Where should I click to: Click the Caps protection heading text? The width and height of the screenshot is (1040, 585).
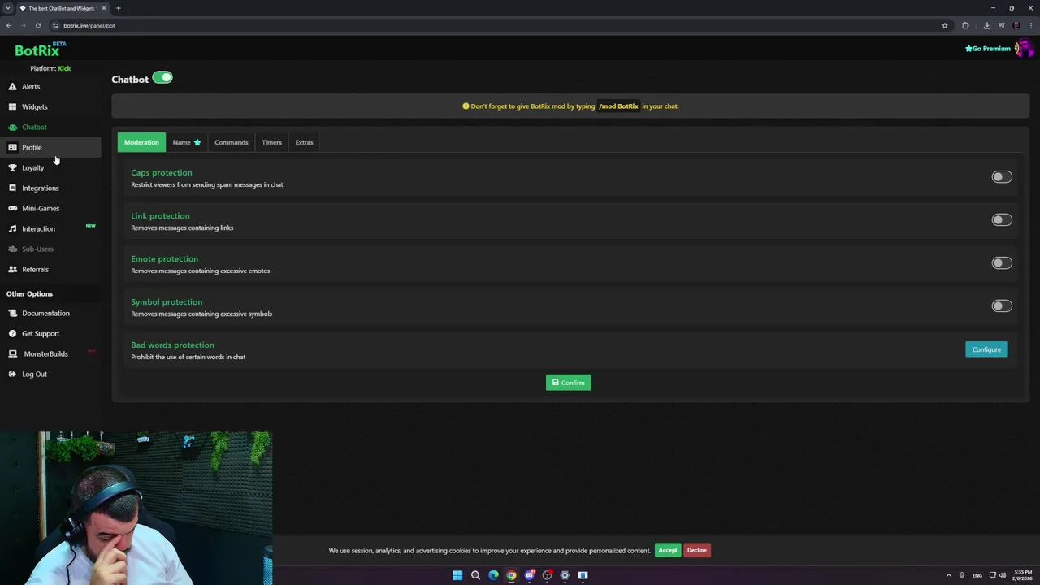pos(162,172)
